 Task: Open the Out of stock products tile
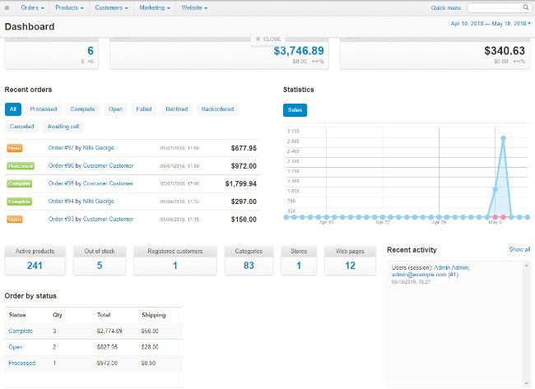(100, 260)
